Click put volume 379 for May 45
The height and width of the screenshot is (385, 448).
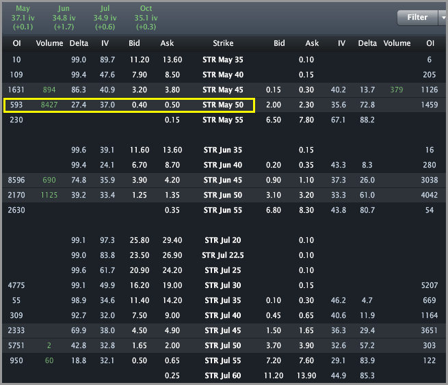(397, 90)
